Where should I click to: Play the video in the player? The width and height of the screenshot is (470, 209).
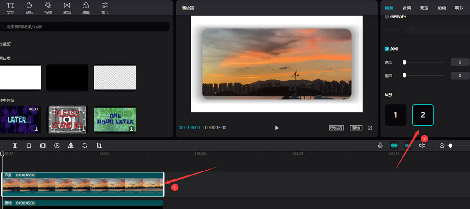[277, 128]
